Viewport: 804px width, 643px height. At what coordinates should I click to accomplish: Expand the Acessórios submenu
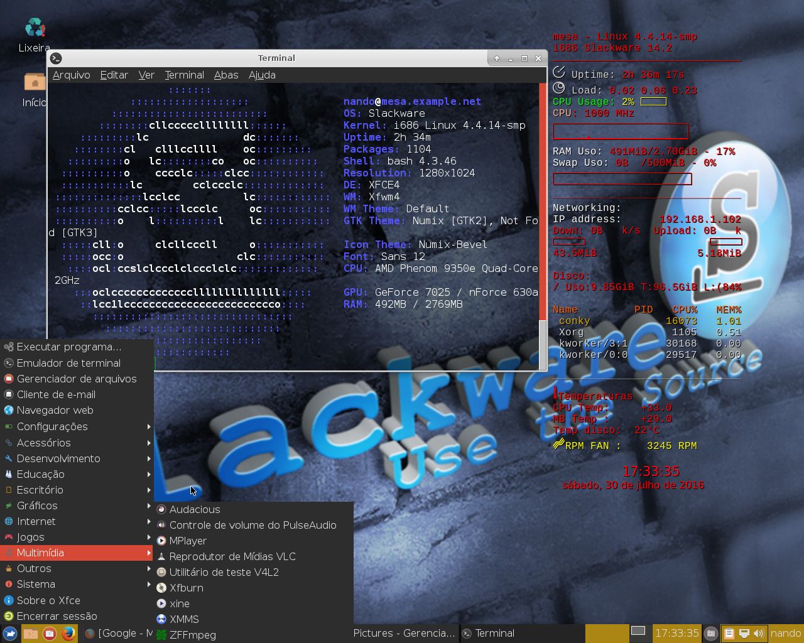77,443
